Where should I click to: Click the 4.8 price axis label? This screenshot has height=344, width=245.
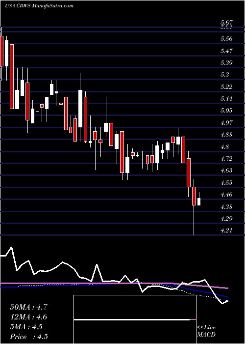[x=225, y=146]
